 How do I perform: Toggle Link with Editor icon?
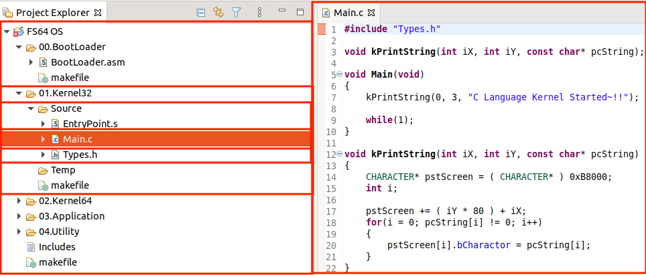tap(218, 12)
